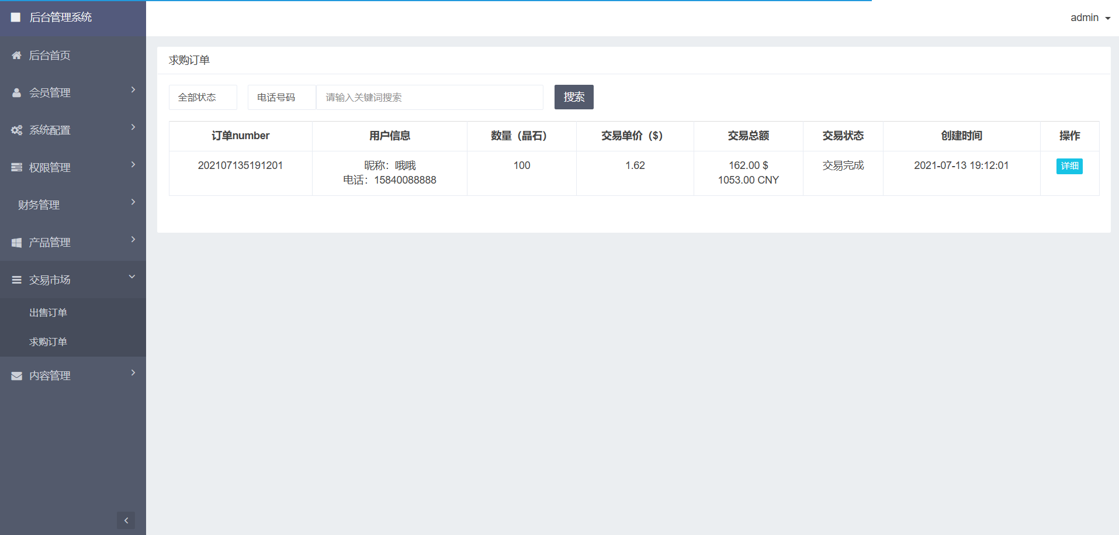Click the gears icon for 系统配置
This screenshot has width=1119, height=535.
(x=16, y=130)
